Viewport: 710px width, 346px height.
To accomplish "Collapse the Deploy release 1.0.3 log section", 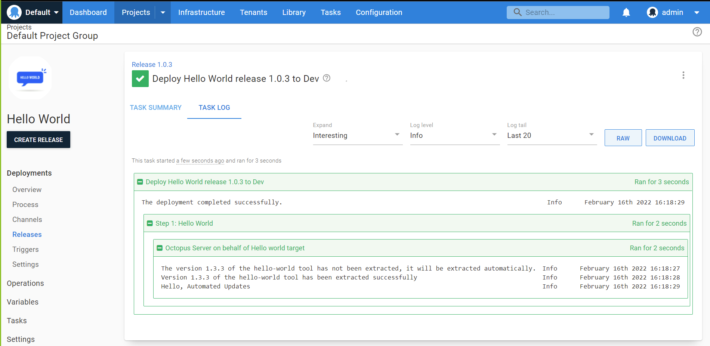I will [x=140, y=182].
